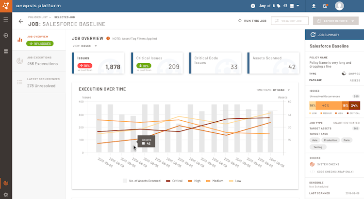Click the filter funnel icon in top bar

point(253,6)
